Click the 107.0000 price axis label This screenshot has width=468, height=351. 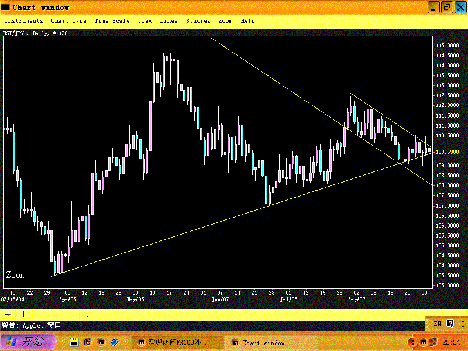[448, 206]
